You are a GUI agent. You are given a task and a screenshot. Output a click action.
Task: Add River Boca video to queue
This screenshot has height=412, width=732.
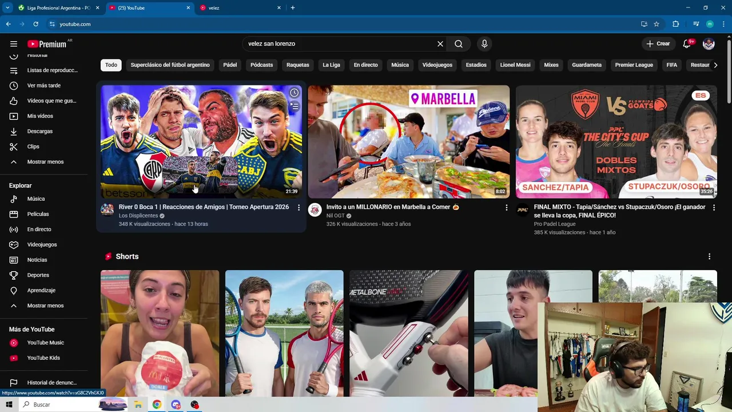294,106
